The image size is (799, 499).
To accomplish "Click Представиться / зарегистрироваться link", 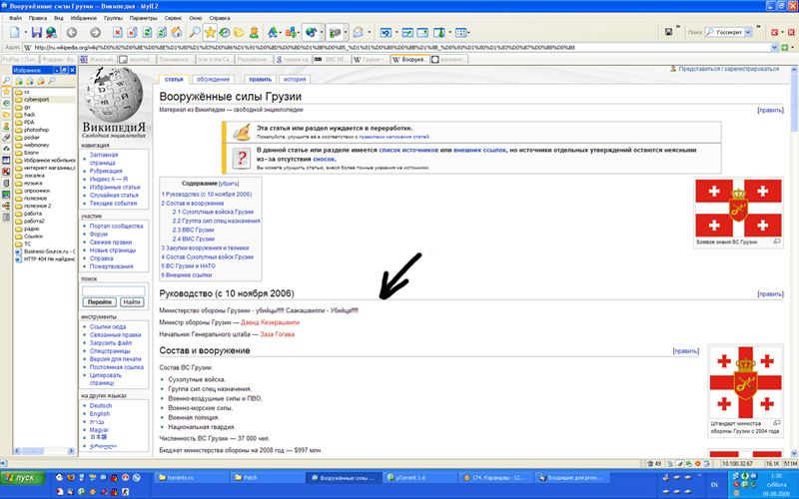I will [x=729, y=69].
